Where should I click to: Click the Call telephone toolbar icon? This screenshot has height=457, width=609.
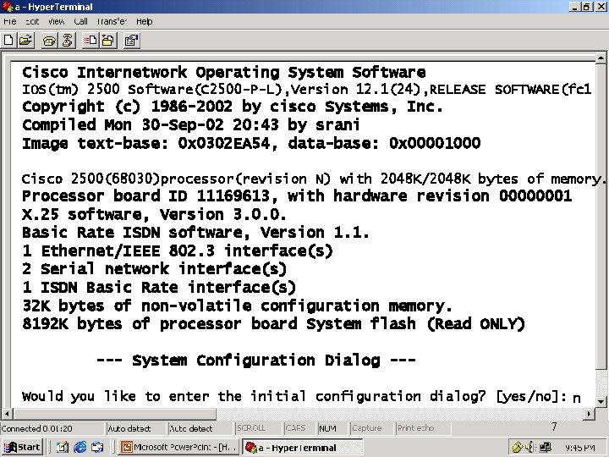[x=49, y=41]
